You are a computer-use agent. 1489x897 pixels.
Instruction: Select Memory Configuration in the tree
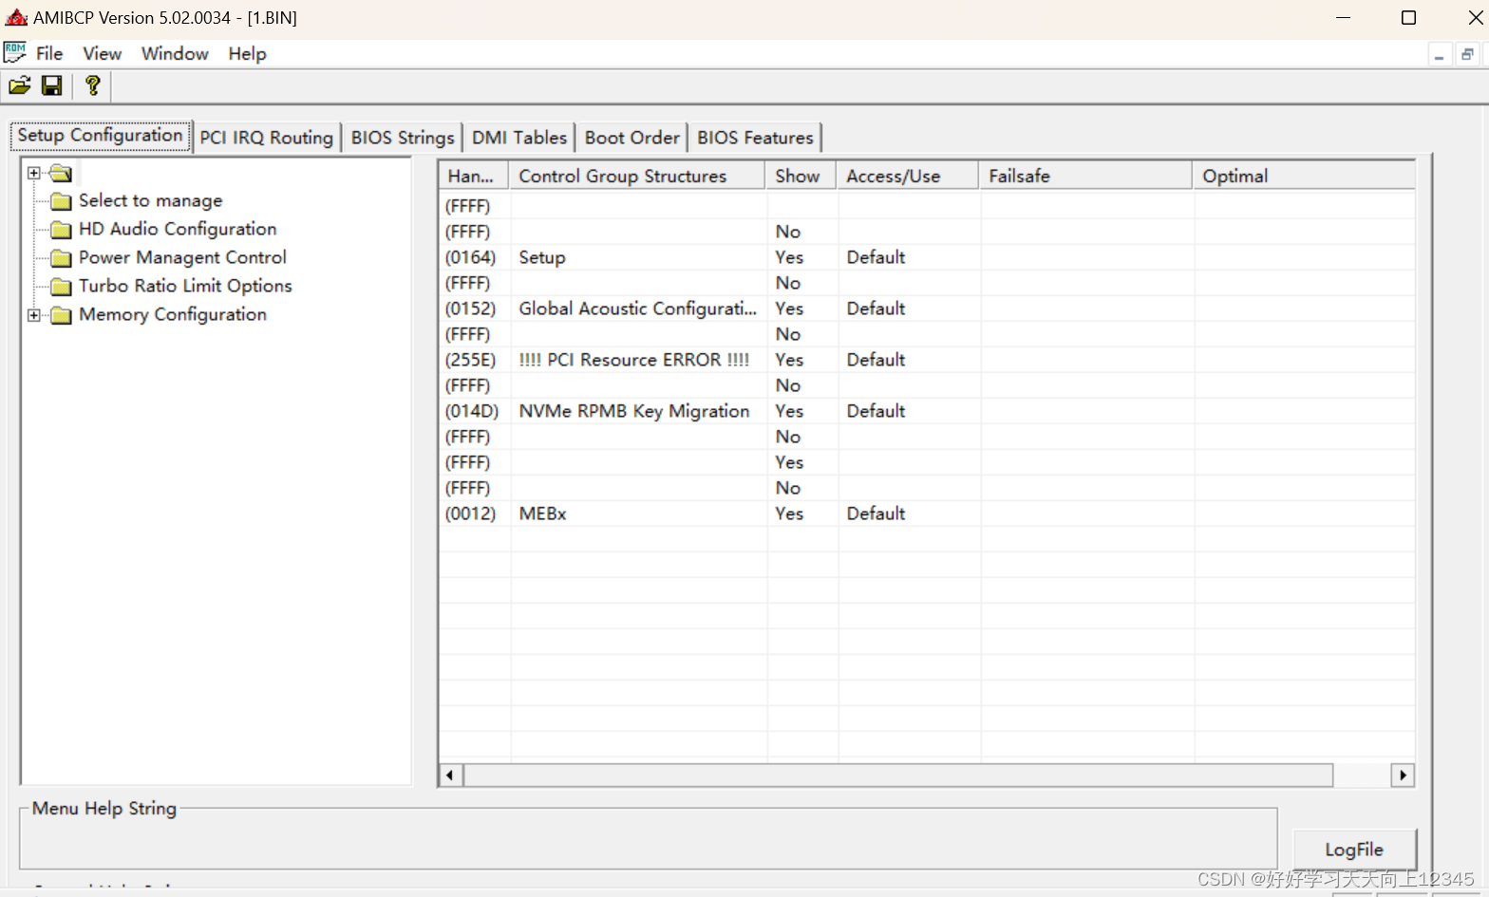[x=173, y=315]
